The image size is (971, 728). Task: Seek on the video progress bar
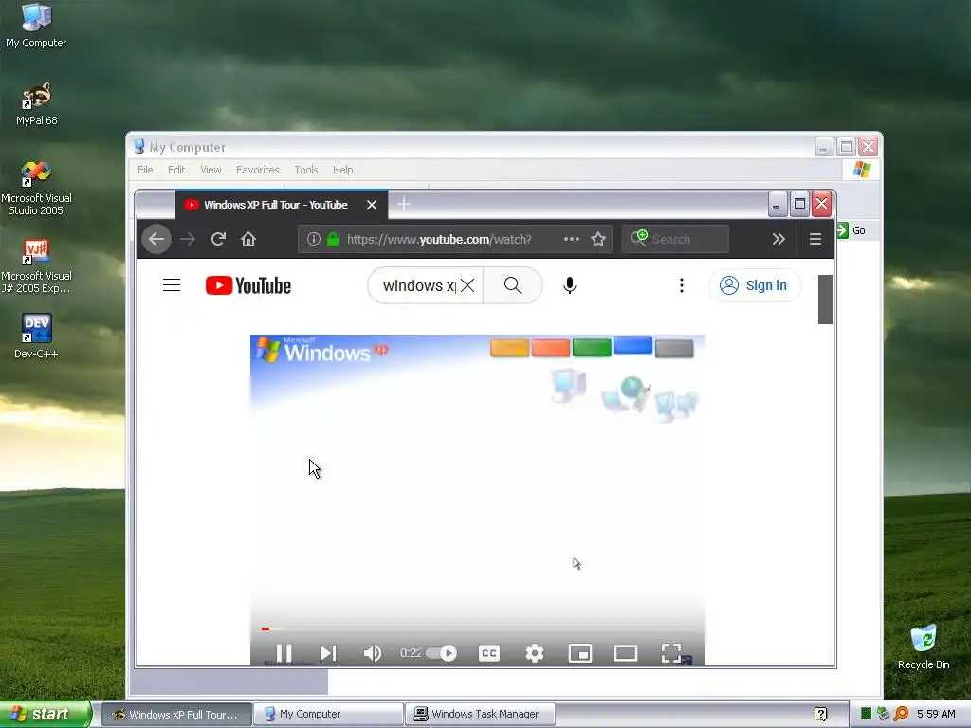478,629
